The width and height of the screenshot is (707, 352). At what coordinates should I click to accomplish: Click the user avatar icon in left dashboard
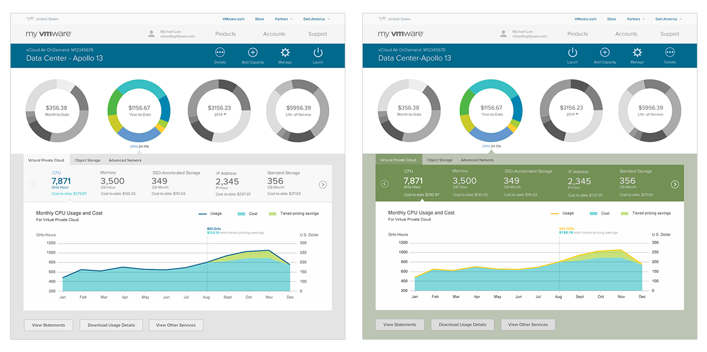point(152,34)
